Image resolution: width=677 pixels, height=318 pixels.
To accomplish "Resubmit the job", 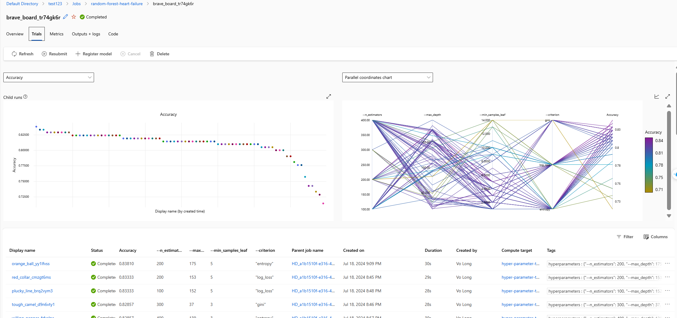I will click(54, 54).
